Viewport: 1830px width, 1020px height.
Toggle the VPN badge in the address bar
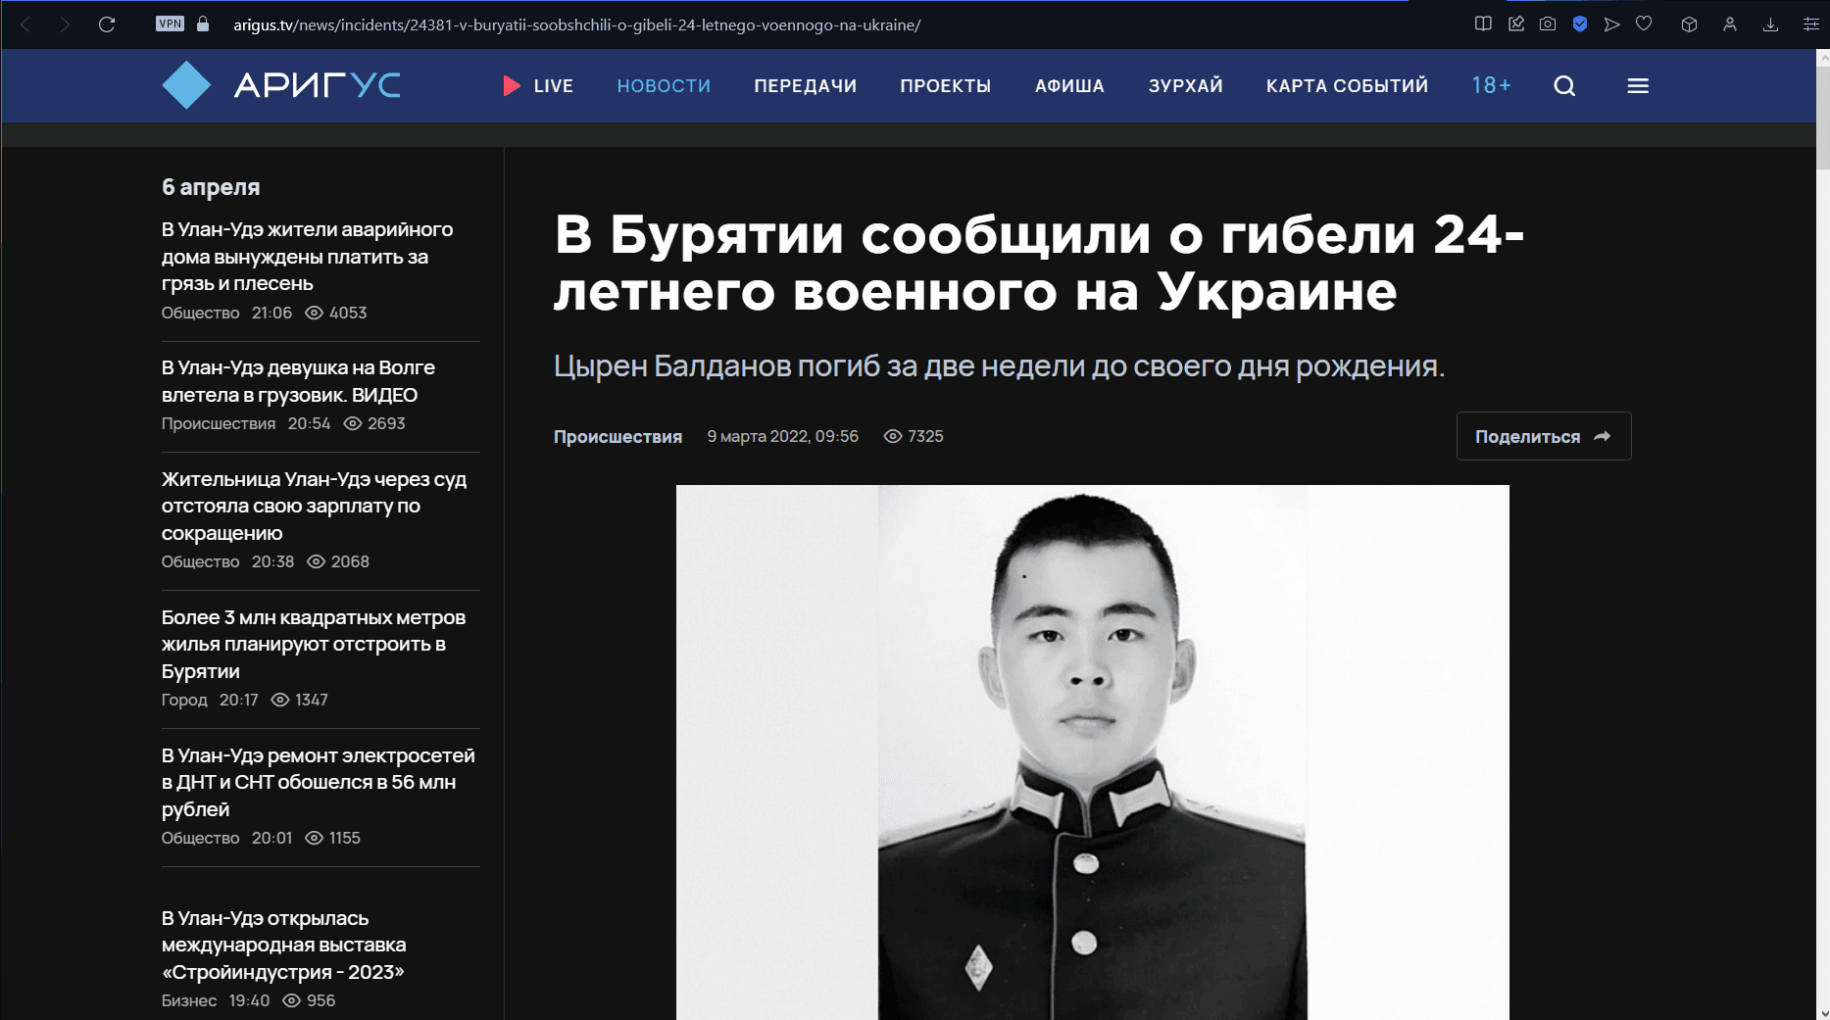click(170, 24)
